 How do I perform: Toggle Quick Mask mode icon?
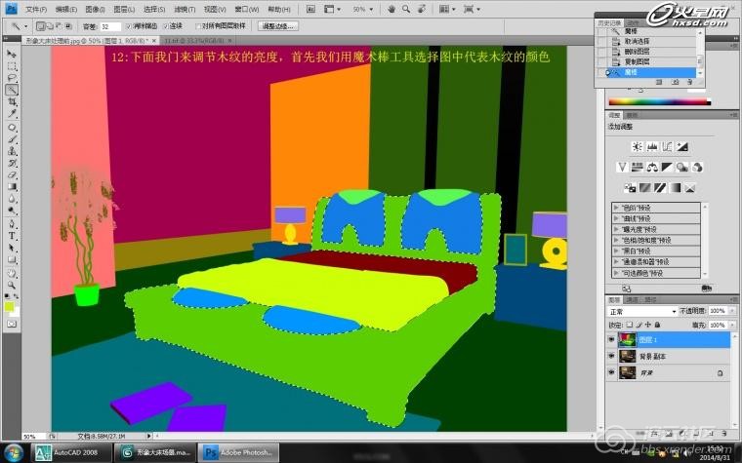[12, 324]
